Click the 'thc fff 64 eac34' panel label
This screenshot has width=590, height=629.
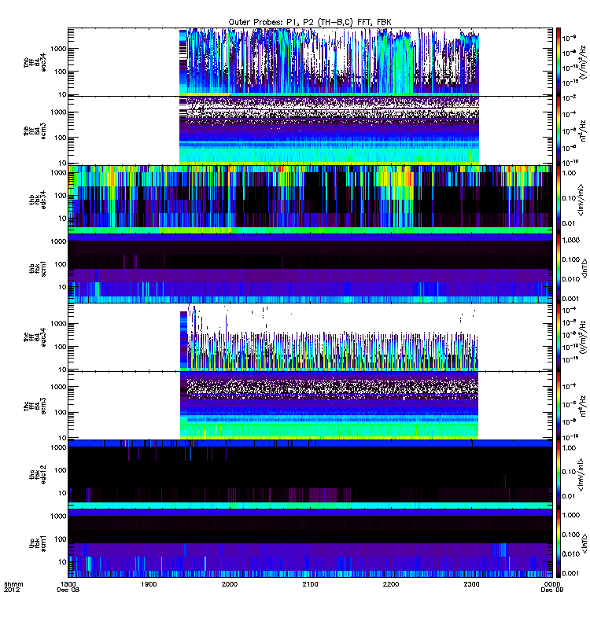[x=35, y=337]
